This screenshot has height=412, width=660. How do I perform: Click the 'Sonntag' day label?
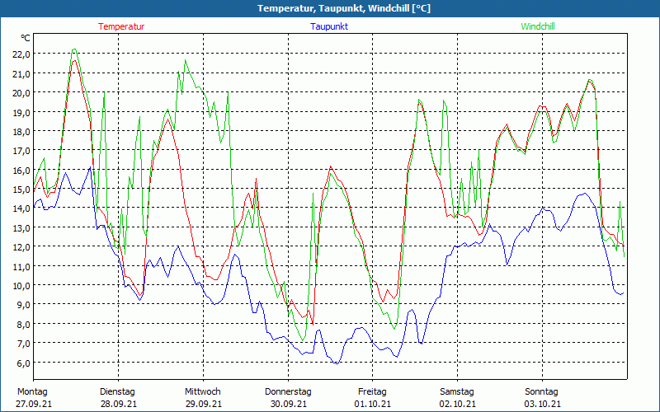tap(541, 392)
